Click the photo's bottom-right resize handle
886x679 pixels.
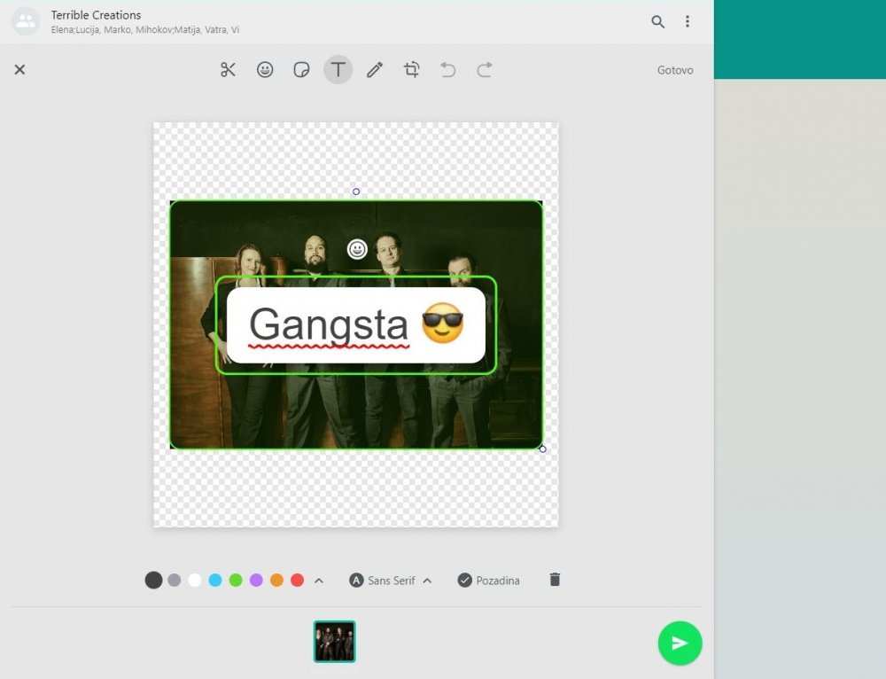(543, 449)
